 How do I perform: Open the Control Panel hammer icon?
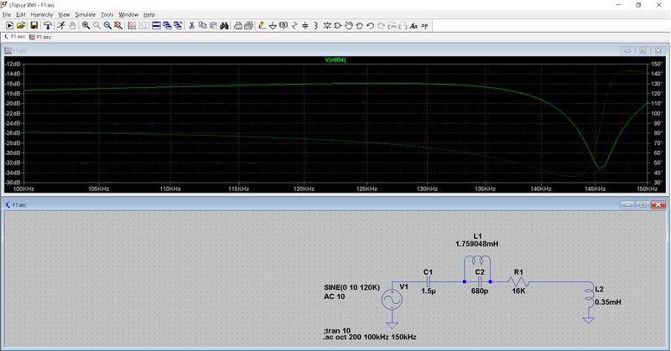point(48,26)
